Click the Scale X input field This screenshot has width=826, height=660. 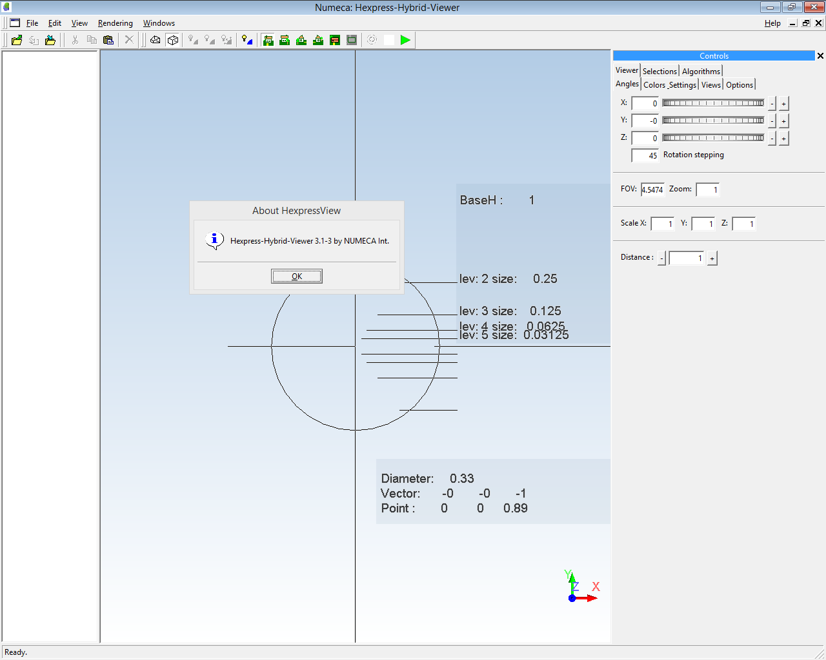click(662, 224)
